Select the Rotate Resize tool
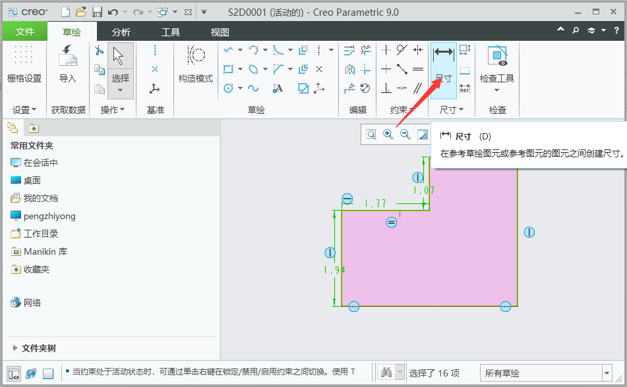The image size is (627, 387). point(365,88)
